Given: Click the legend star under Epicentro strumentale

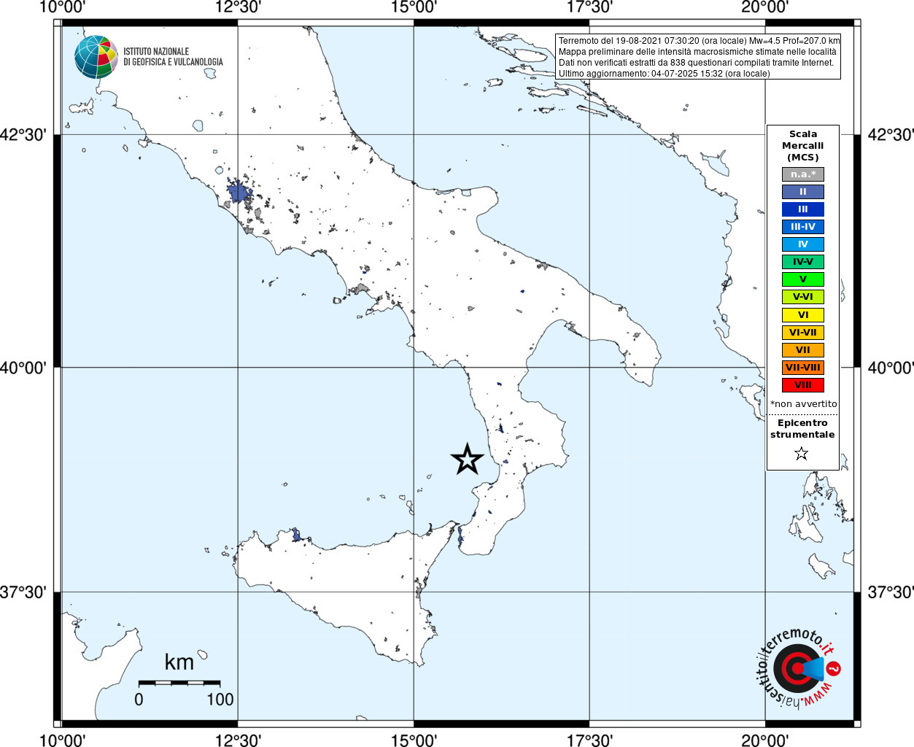Looking at the screenshot, I should [801, 454].
